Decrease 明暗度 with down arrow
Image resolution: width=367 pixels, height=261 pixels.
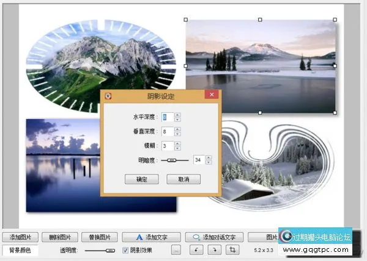209,162
